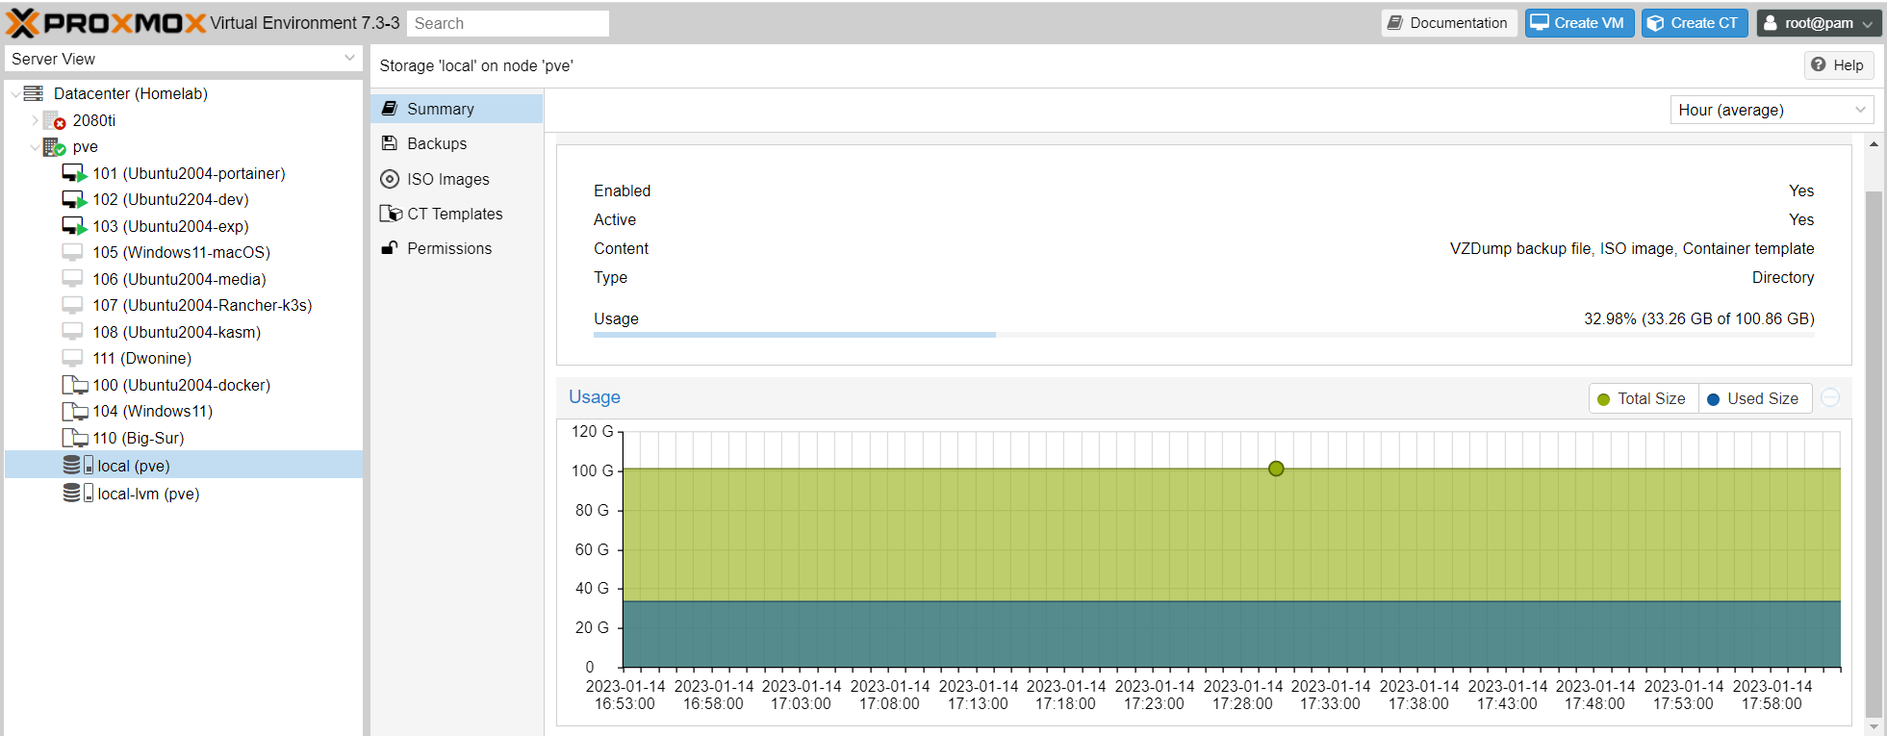The width and height of the screenshot is (1887, 736).
Task: Click the ISO Images disc icon
Action: coord(390,179)
